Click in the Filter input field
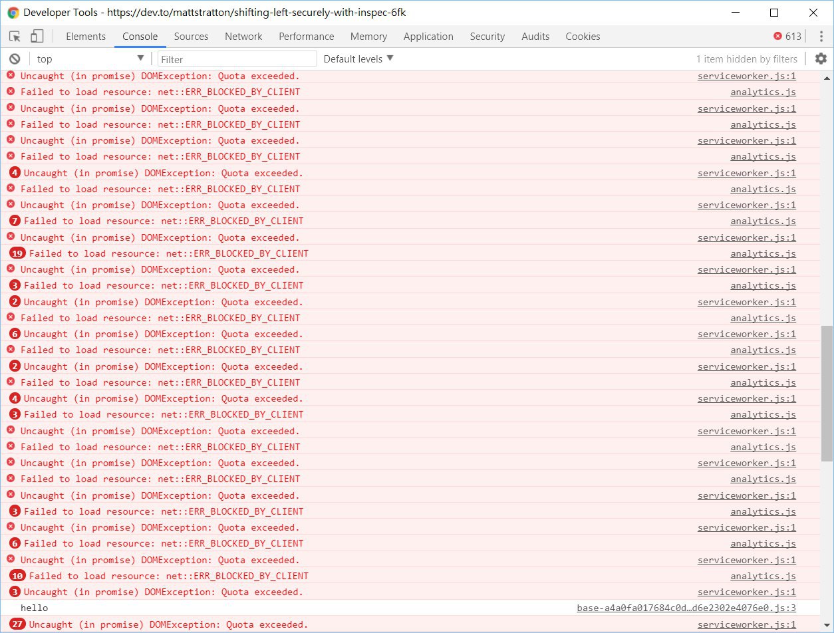This screenshot has height=633, width=834. pos(237,59)
